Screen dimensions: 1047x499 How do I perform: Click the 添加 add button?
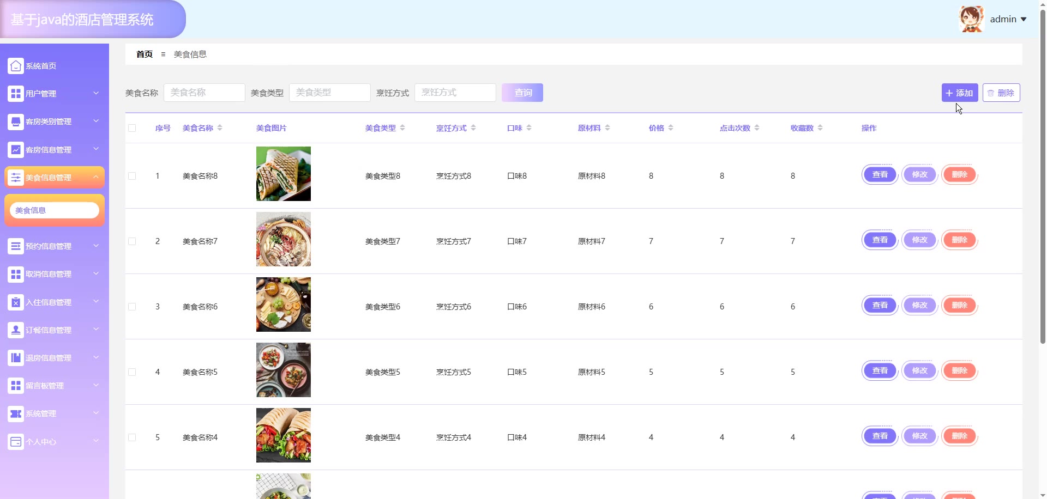[x=960, y=93]
